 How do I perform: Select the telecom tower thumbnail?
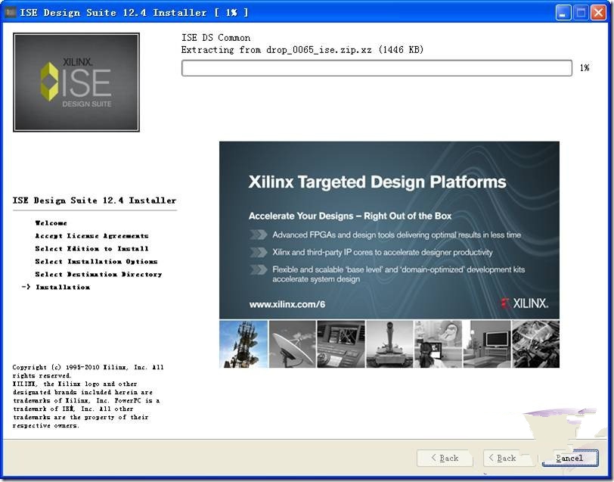243,344
